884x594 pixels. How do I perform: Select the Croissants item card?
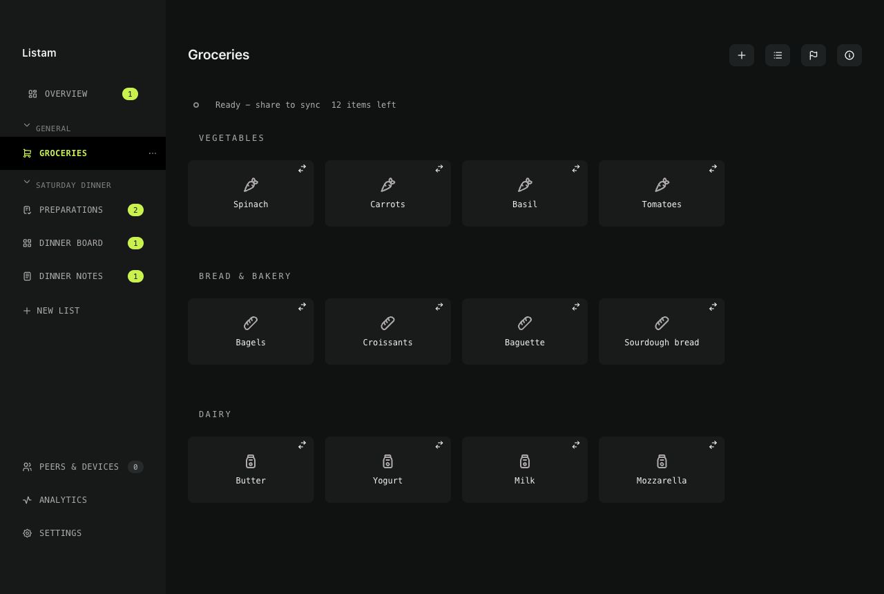(x=387, y=332)
